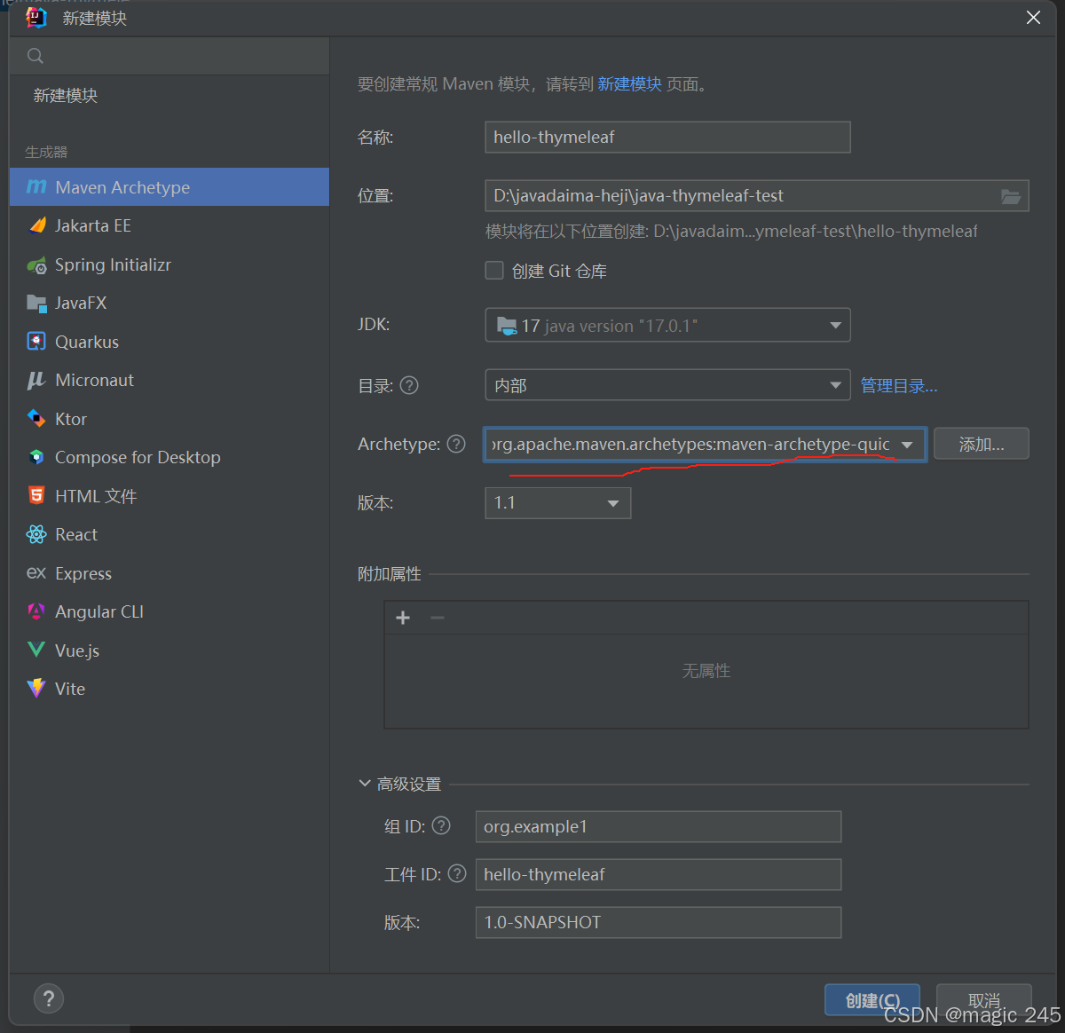The height and width of the screenshot is (1033, 1065).
Task: Click the Archetype text input
Action: pos(690,444)
